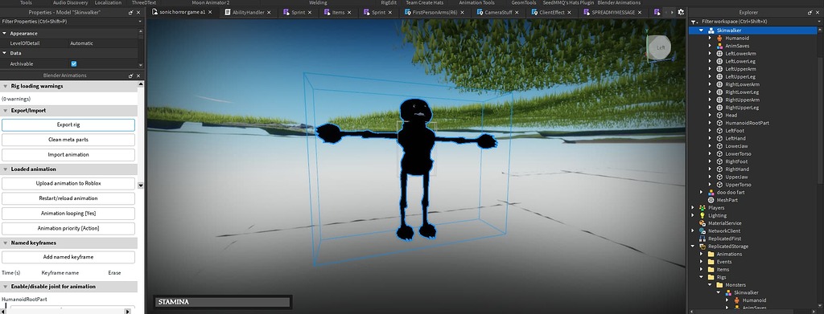Click the NetworkClient icon
824x314 pixels.
coord(702,230)
